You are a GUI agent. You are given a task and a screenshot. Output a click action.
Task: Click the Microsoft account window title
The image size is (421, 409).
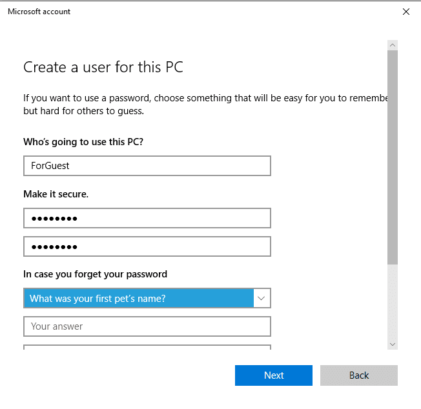pyautogui.click(x=39, y=12)
